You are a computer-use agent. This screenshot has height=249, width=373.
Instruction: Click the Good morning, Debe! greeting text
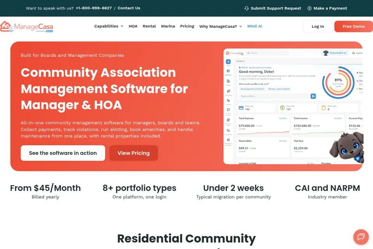(x=256, y=72)
